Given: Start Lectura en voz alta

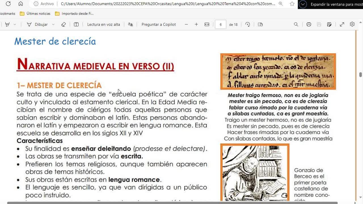Looking at the screenshot, I should point(104,24).
